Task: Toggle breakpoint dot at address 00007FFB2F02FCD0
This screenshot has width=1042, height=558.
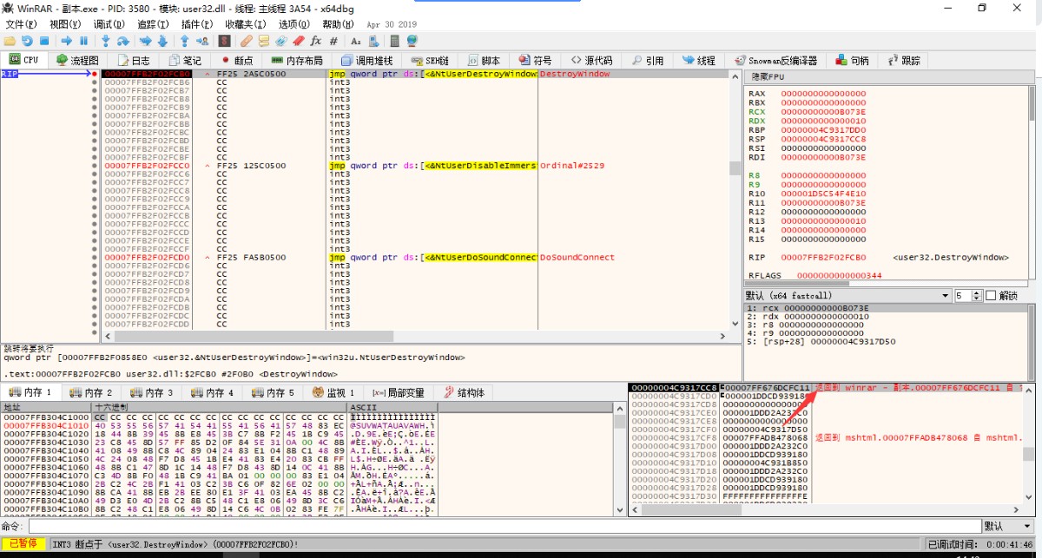Action: click(x=95, y=257)
